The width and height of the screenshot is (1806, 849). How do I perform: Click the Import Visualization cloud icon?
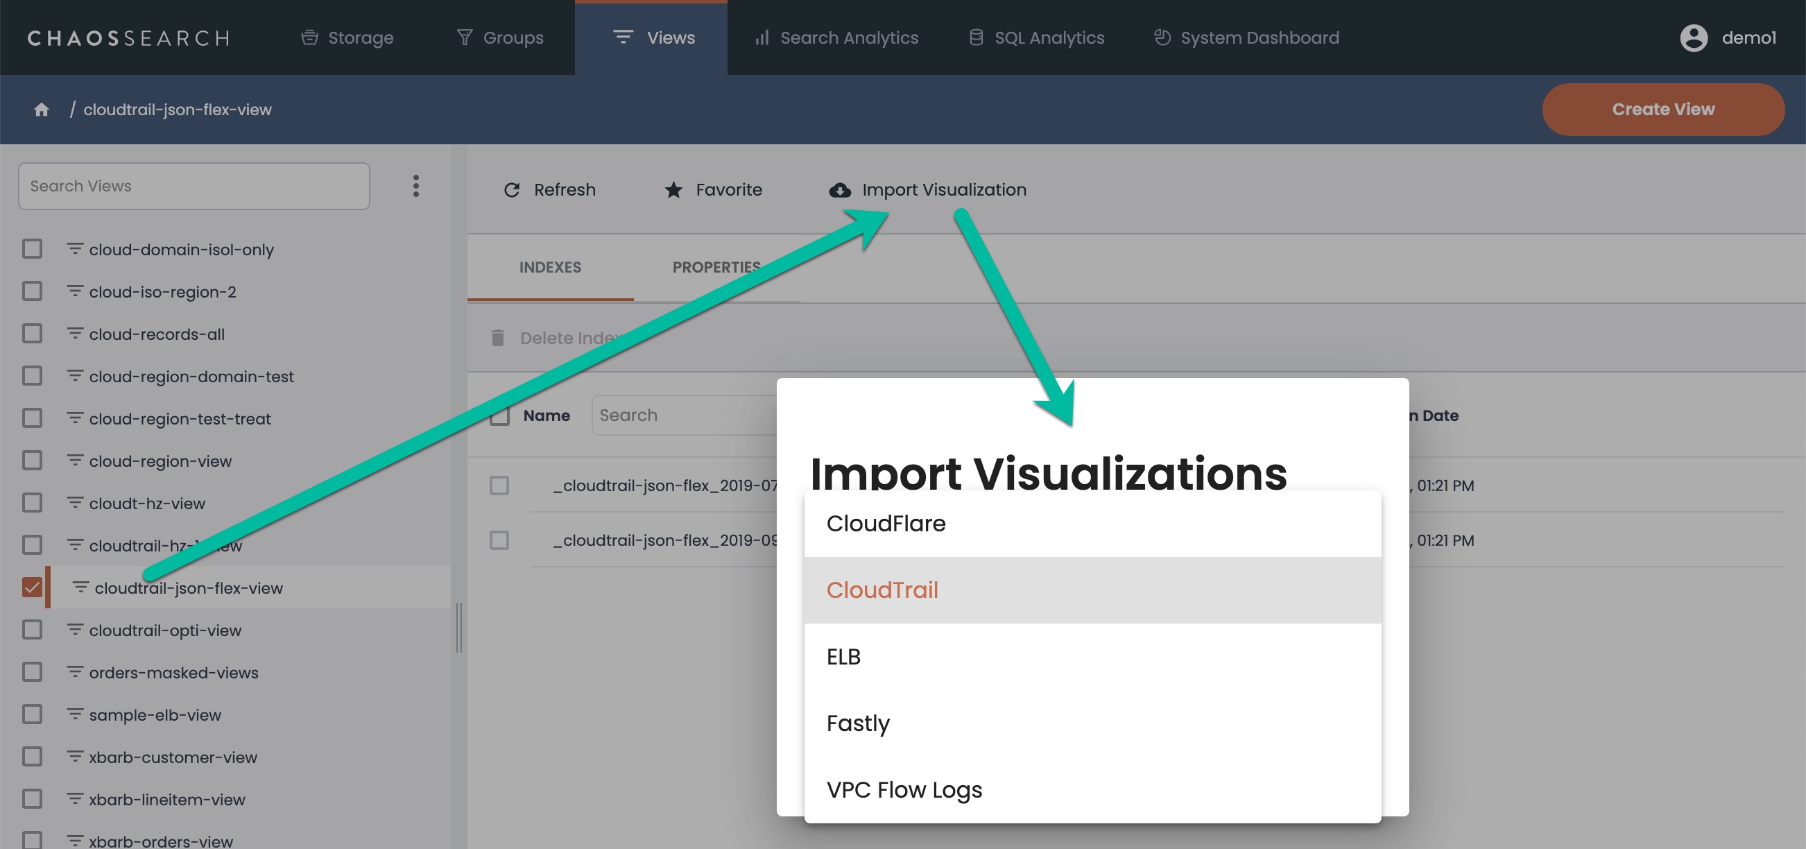tap(839, 190)
